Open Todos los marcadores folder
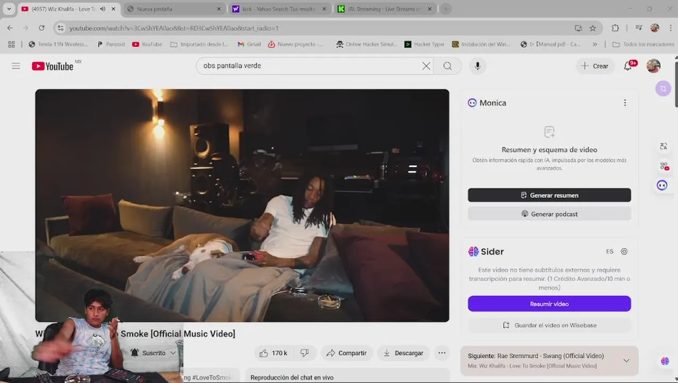This screenshot has height=383, width=678. [x=643, y=44]
